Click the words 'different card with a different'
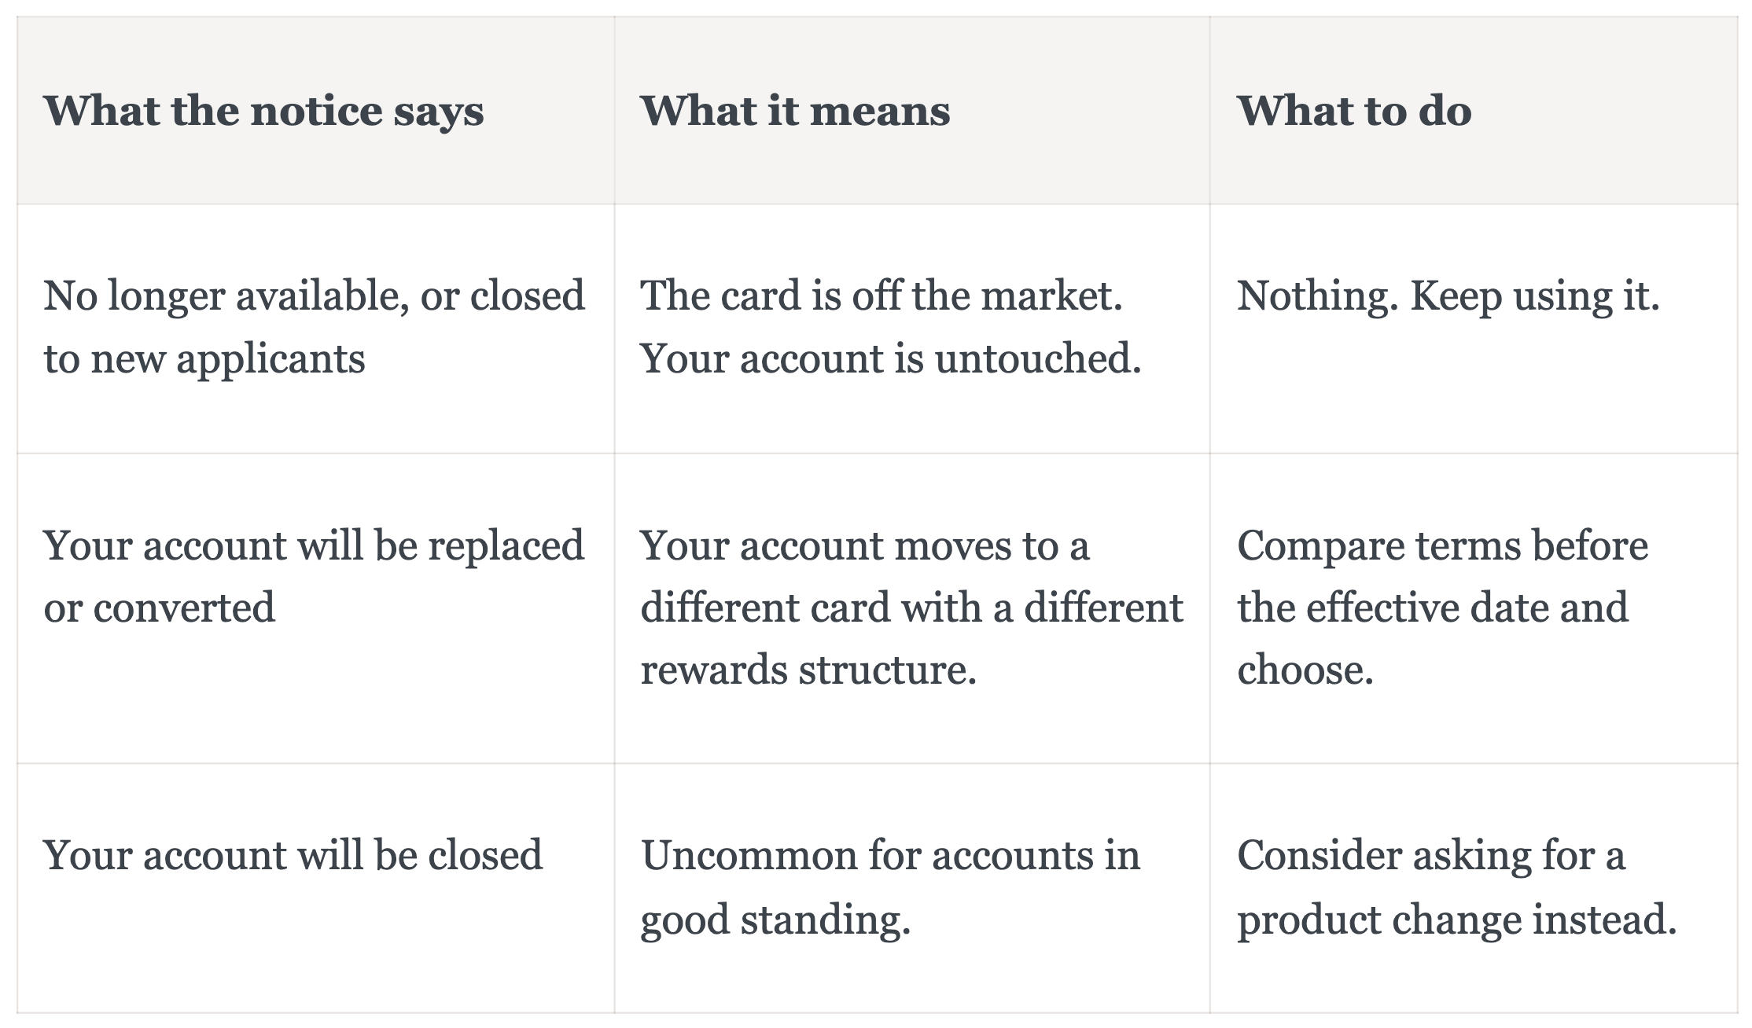The height and width of the screenshot is (1028, 1752). click(x=911, y=608)
